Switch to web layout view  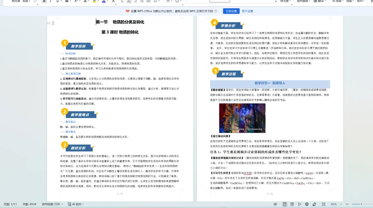[307, 204]
